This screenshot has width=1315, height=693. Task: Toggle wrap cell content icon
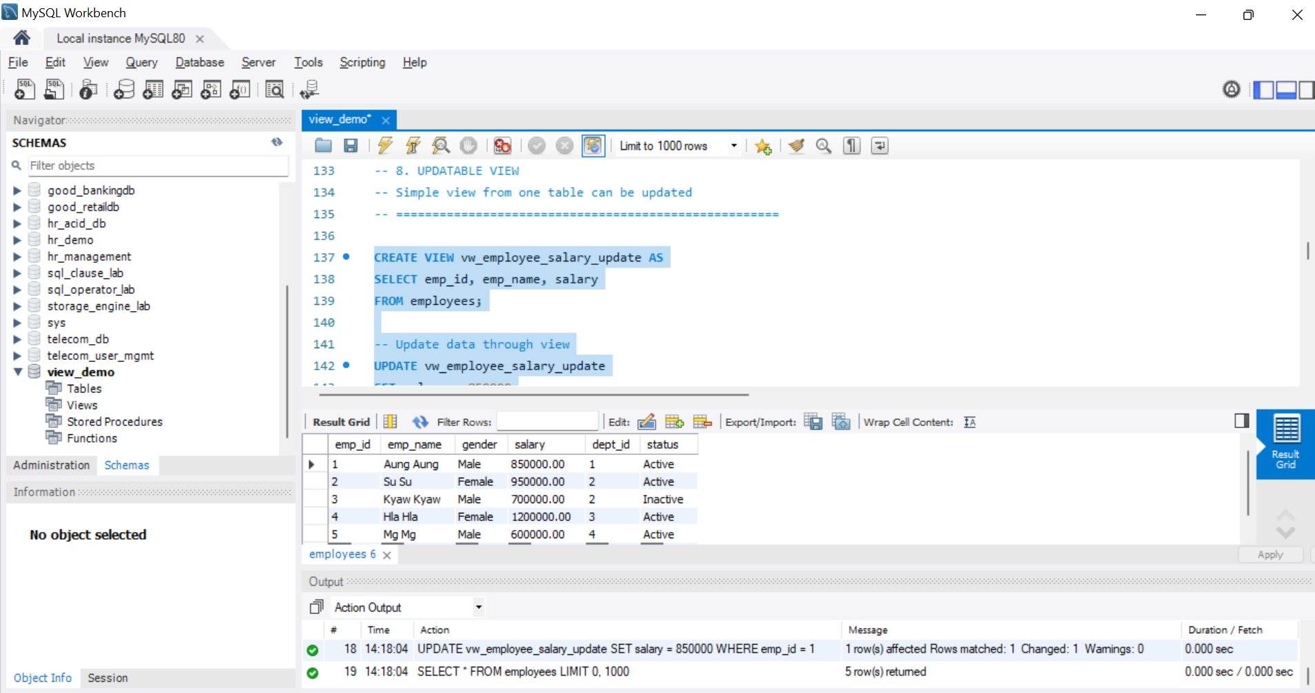click(970, 422)
